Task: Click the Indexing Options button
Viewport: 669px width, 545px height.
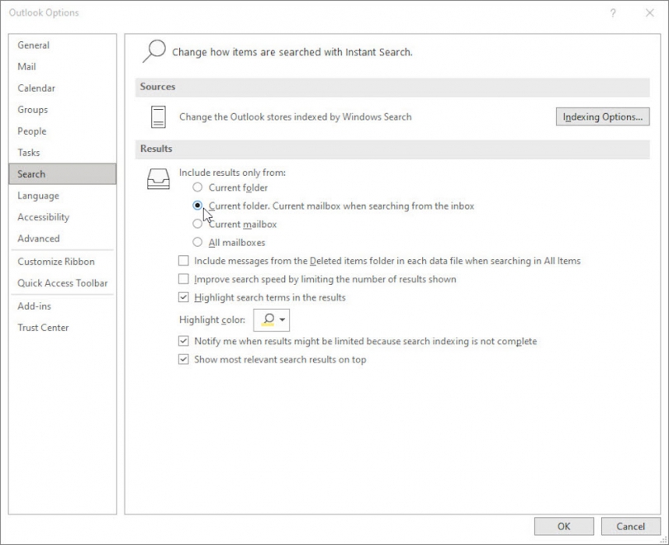Action: pos(602,116)
